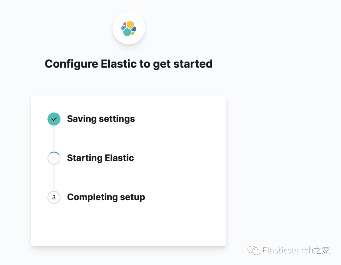This screenshot has width=341, height=265.
Task: Click the light blue segment of the logo
Action: click(123, 28)
